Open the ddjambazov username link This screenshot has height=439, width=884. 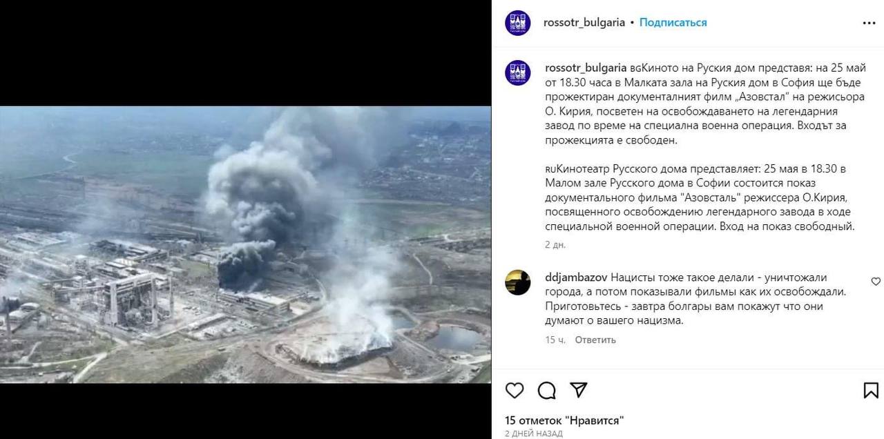coord(576,277)
